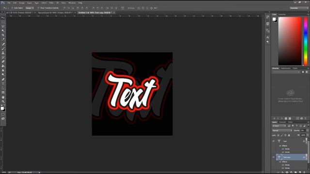Select the Horizontal Type tool

pos(3,84)
